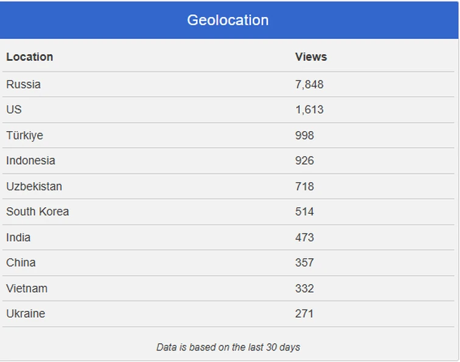Select the Views column header

311,57
